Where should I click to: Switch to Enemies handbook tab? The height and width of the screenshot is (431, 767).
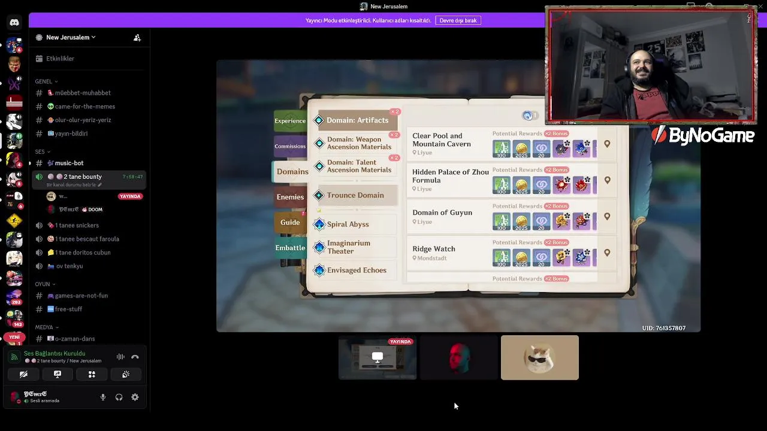click(290, 197)
